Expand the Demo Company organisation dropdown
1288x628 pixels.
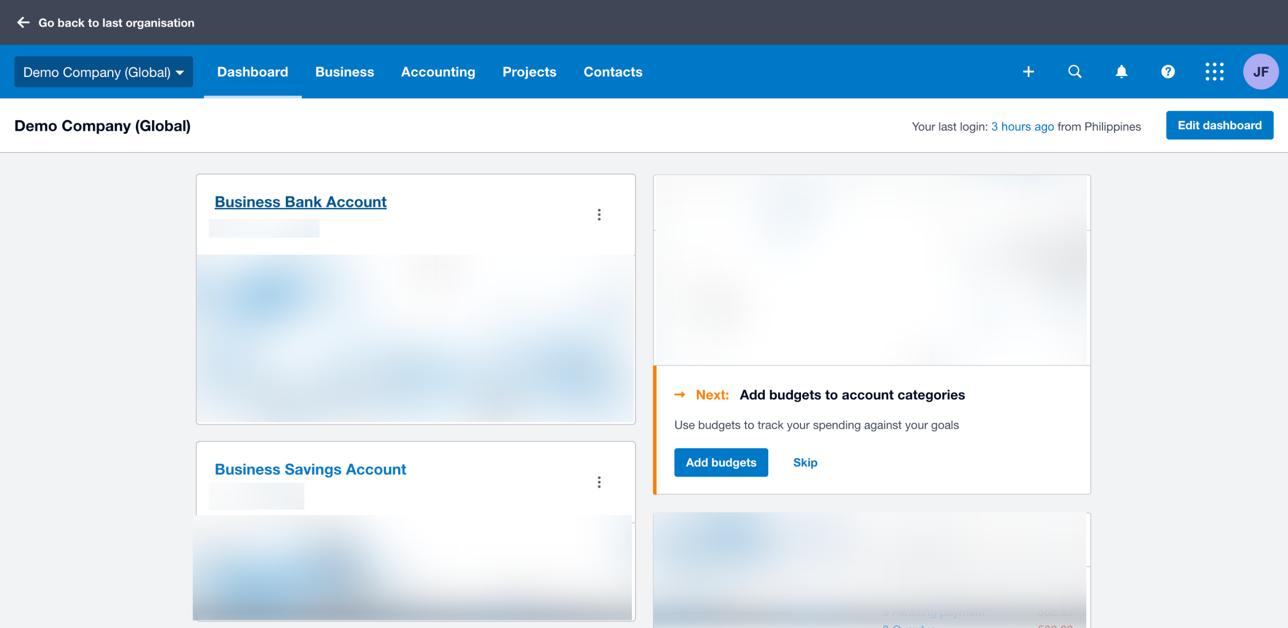coord(104,72)
